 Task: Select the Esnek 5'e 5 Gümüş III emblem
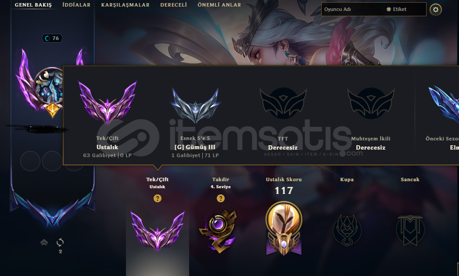tap(195, 105)
